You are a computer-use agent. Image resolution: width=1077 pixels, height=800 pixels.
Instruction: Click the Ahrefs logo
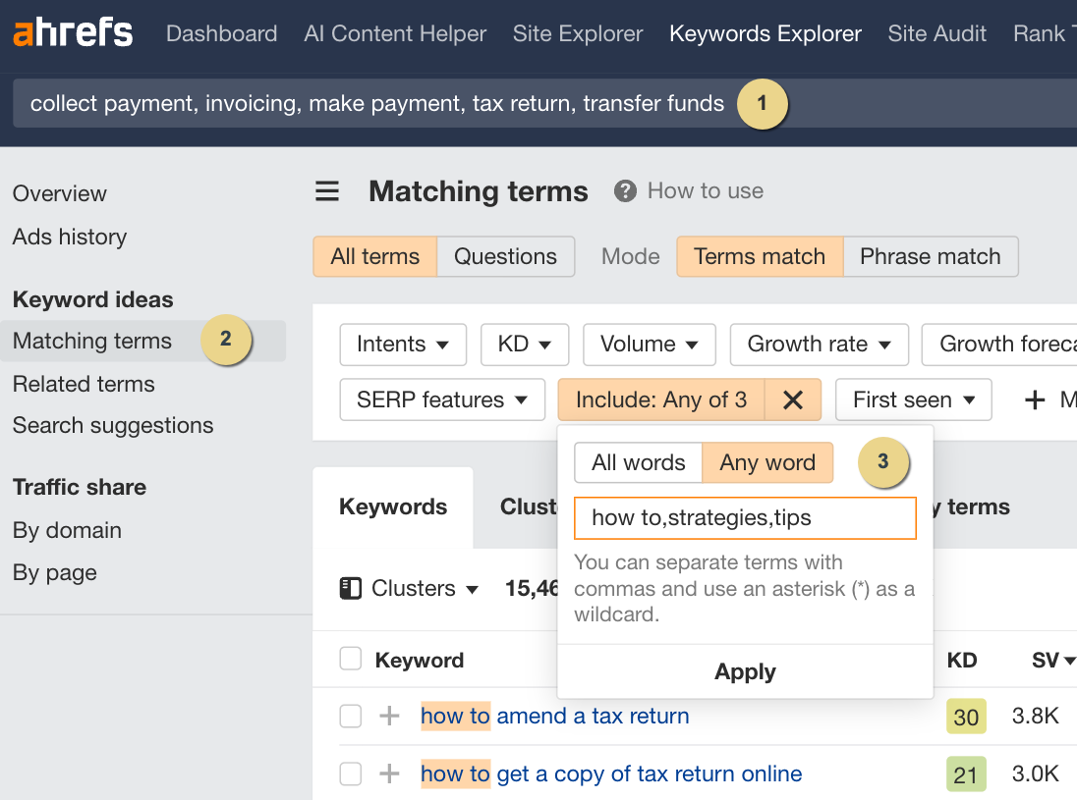[x=73, y=33]
